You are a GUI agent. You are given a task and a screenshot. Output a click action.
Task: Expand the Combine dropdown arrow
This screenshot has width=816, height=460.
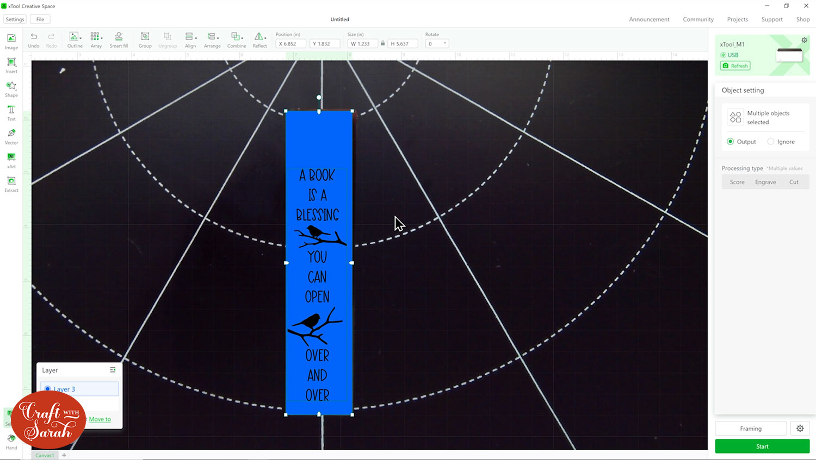point(243,38)
